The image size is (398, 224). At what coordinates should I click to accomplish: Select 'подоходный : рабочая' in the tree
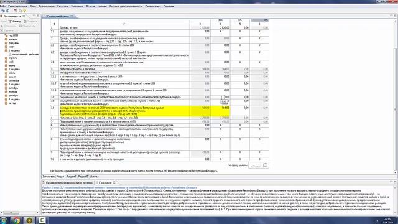click(25, 54)
